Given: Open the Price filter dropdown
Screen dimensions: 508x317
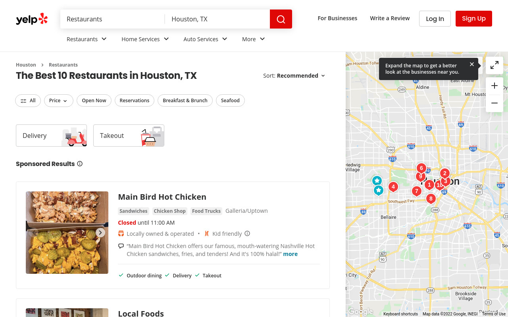Looking at the screenshot, I should coord(59,101).
